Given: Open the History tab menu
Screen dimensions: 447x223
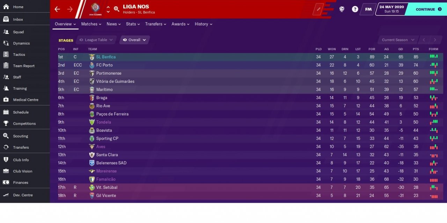Looking at the screenshot, I should 203,24.
